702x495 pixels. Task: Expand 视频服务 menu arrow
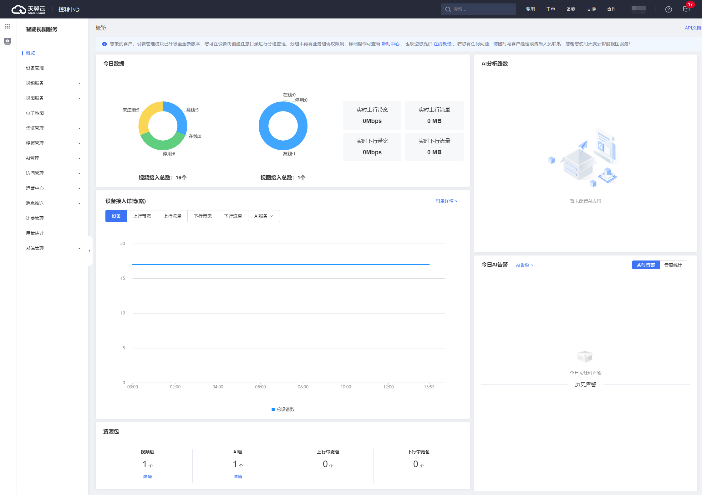point(79,83)
